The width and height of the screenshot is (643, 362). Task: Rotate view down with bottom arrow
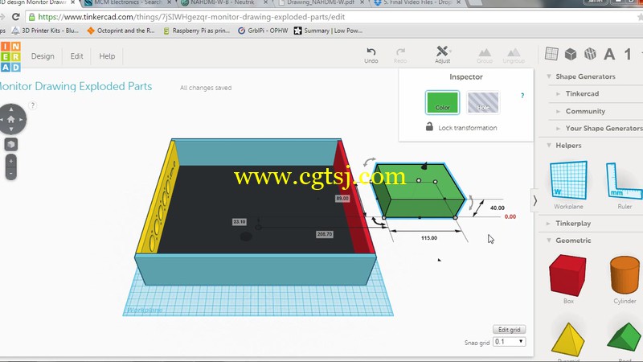coord(11,130)
